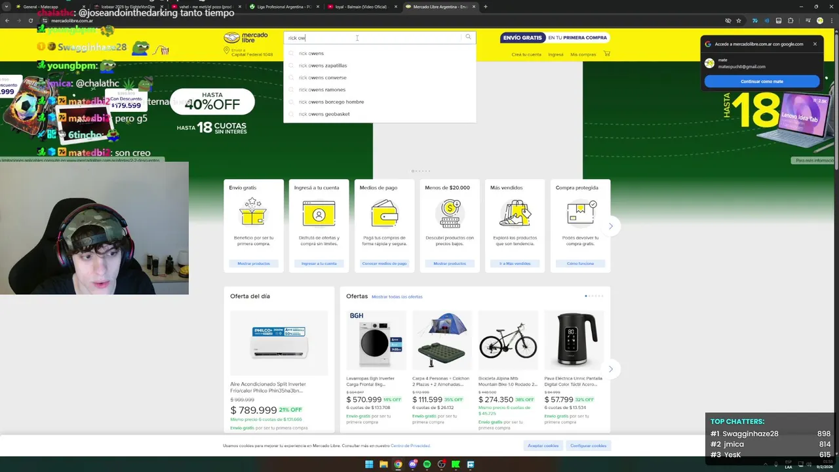
Task: Open the Pava Eléctrica Unnic product image
Action: (574, 341)
